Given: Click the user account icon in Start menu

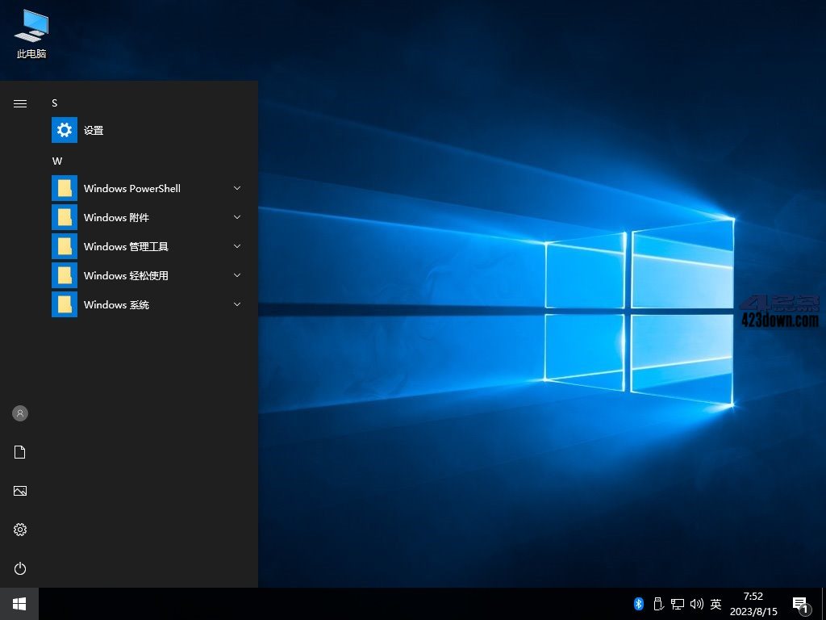Looking at the screenshot, I should tap(19, 413).
